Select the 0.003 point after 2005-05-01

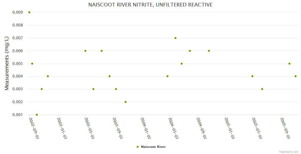pos(262,89)
